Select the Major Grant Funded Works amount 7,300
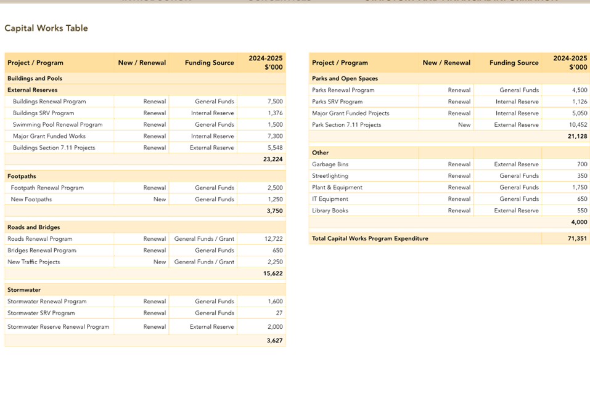590x407 pixels. pyautogui.click(x=275, y=136)
